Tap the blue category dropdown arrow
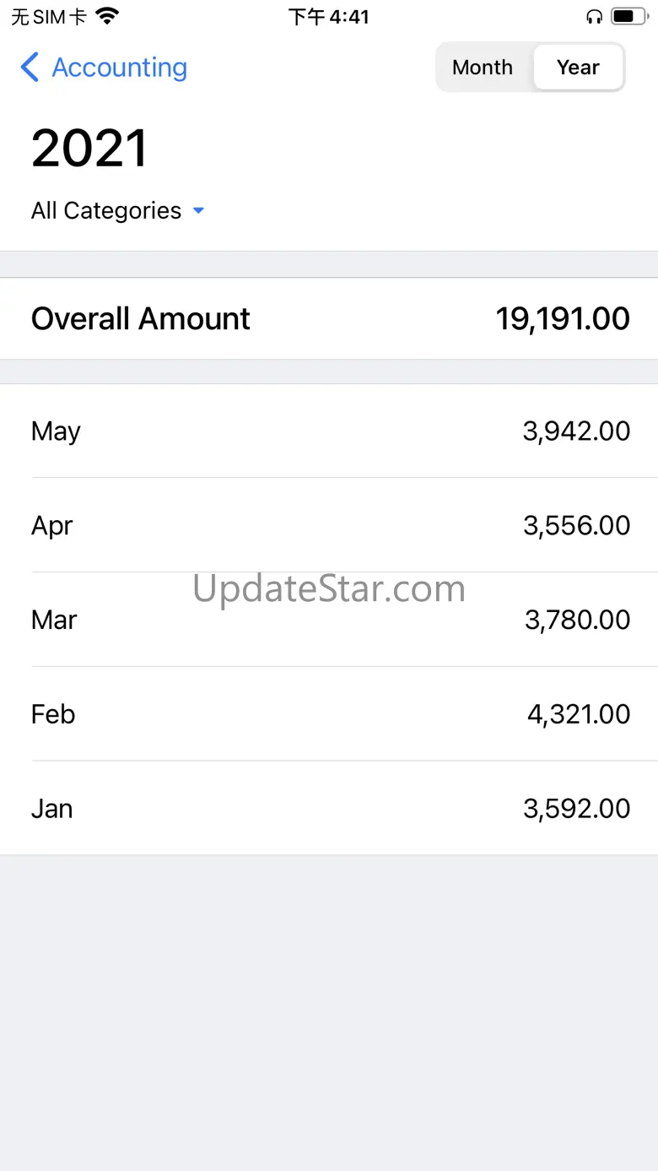This screenshot has width=658, height=1171. pos(199,211)
